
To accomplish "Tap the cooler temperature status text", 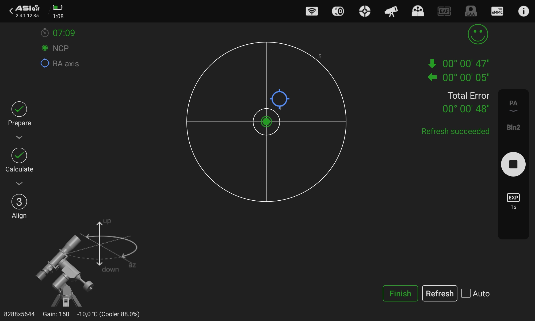I will click(108, 314).
